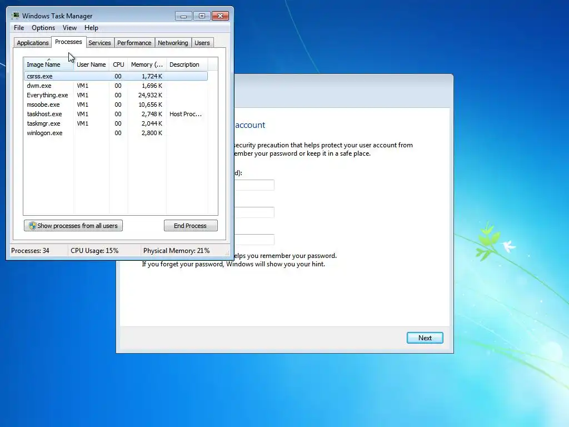Go to the Networking tab
Image resolution: width=569 pixels, height=427 pixels.
tap(173, 42)
